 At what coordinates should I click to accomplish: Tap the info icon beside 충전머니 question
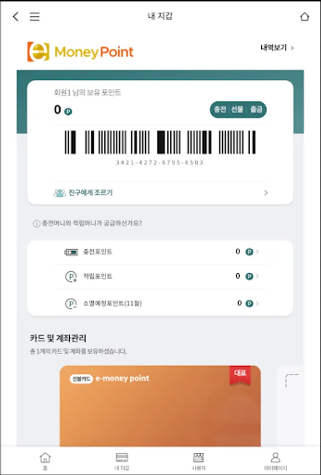click(x=36, y=224)
